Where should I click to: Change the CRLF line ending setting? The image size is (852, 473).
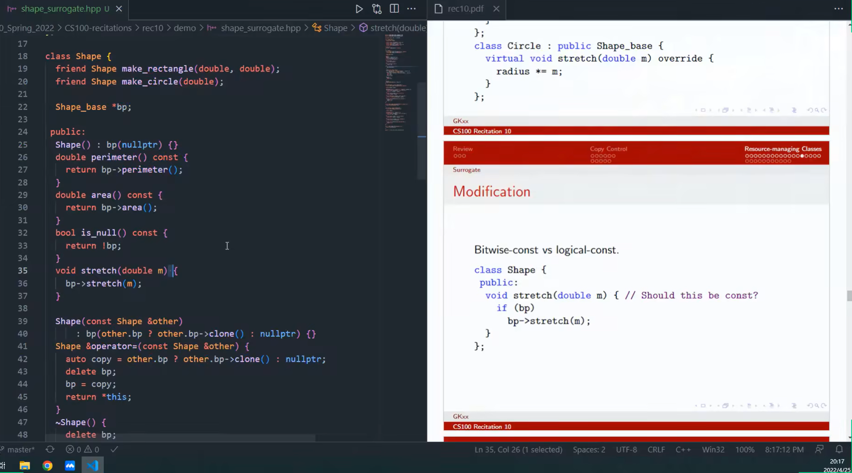coord(656,449)
